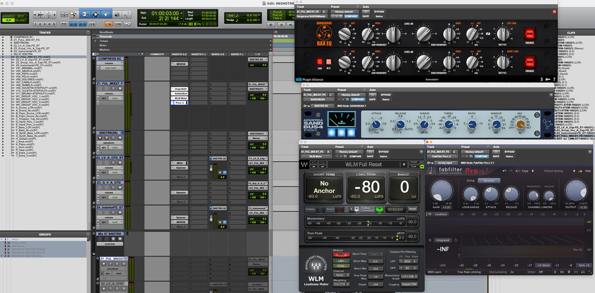Click the question mark help icon in BAX EQ

click(554, 79)
